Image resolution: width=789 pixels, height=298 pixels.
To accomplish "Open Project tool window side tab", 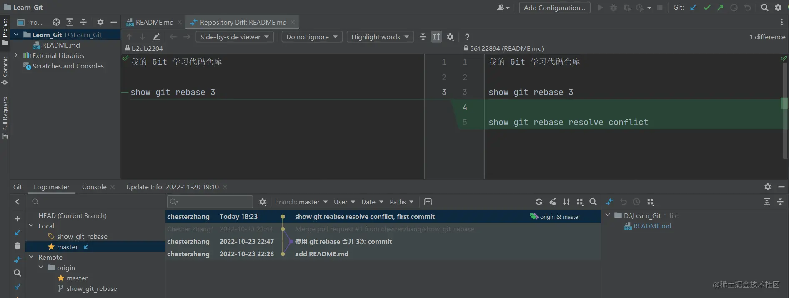I will tap(5, 32).
